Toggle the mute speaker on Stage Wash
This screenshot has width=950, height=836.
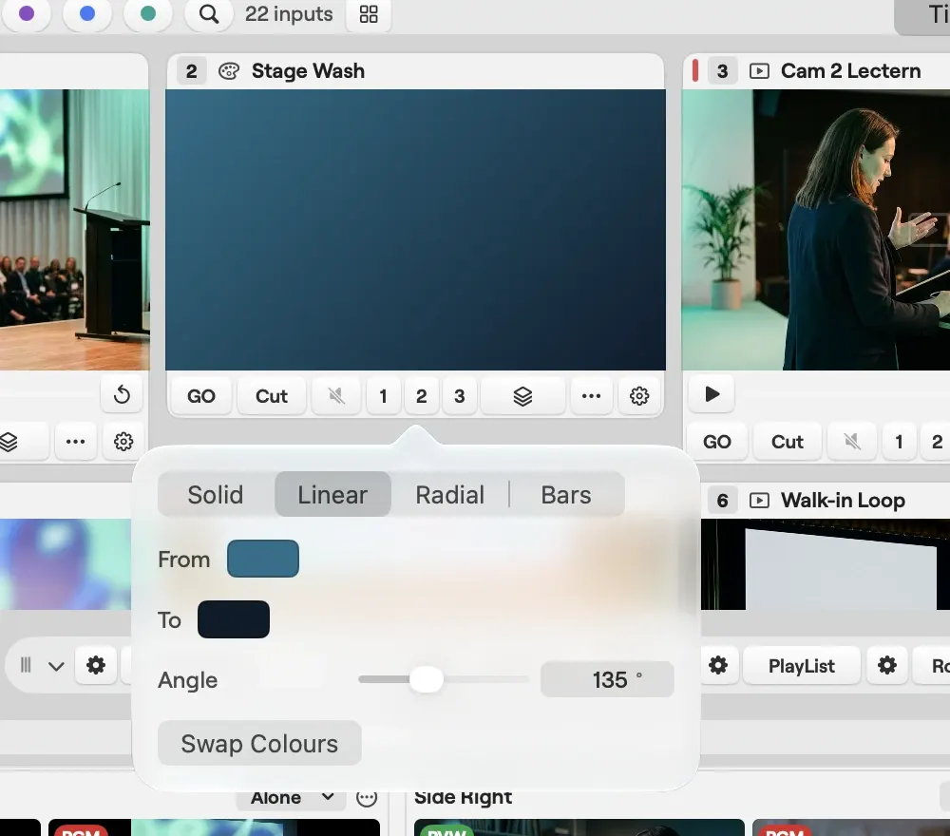click(x=336, y=396)
